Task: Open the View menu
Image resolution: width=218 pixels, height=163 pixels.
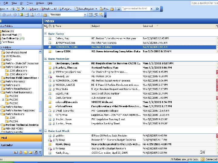Action: 14,3
